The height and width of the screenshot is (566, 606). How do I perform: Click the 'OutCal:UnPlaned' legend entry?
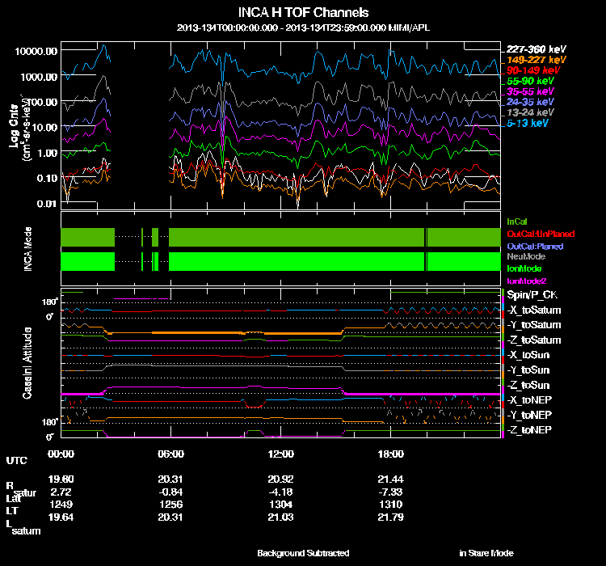(541, 234)
